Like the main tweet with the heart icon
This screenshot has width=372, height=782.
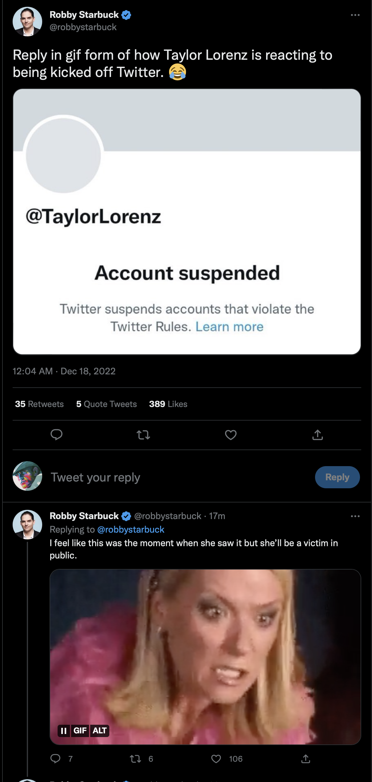[231, 435]
